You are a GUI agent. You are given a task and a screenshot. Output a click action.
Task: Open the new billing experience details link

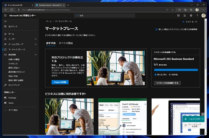176,29
